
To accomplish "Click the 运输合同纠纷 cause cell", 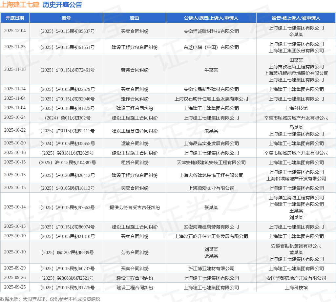I will (x=135, y=143).
